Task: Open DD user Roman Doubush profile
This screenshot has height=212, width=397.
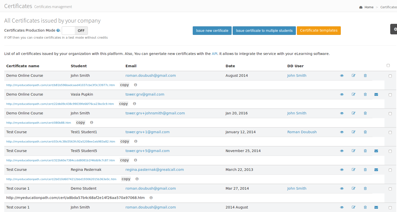Action: (302, 132)
